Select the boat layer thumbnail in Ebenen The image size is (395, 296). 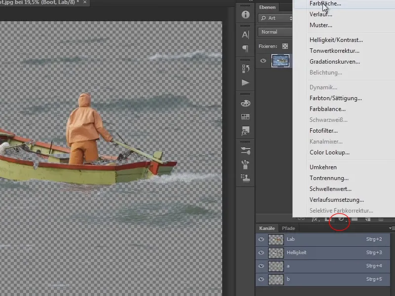point(280,61)
